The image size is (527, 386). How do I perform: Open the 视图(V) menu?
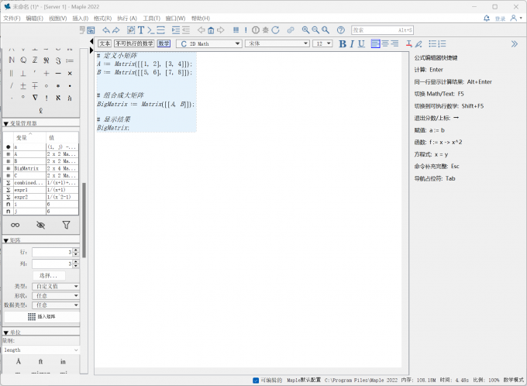[57, 18]
